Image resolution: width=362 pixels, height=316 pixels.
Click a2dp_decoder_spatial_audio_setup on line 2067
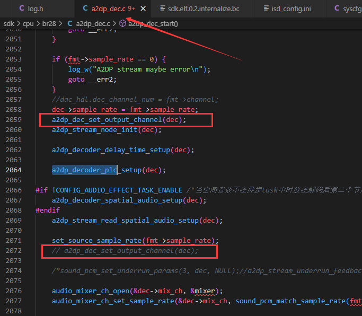coord(117,200)
